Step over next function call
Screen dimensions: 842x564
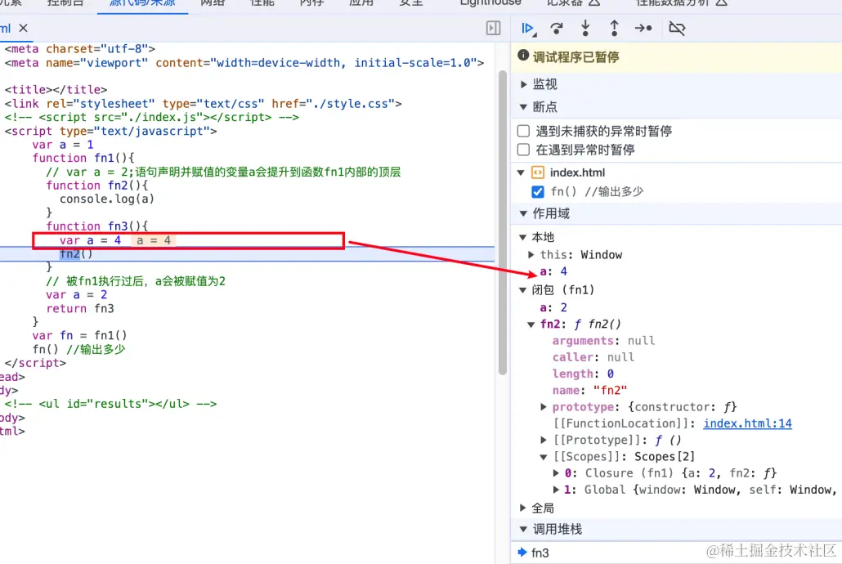point(557,28)
